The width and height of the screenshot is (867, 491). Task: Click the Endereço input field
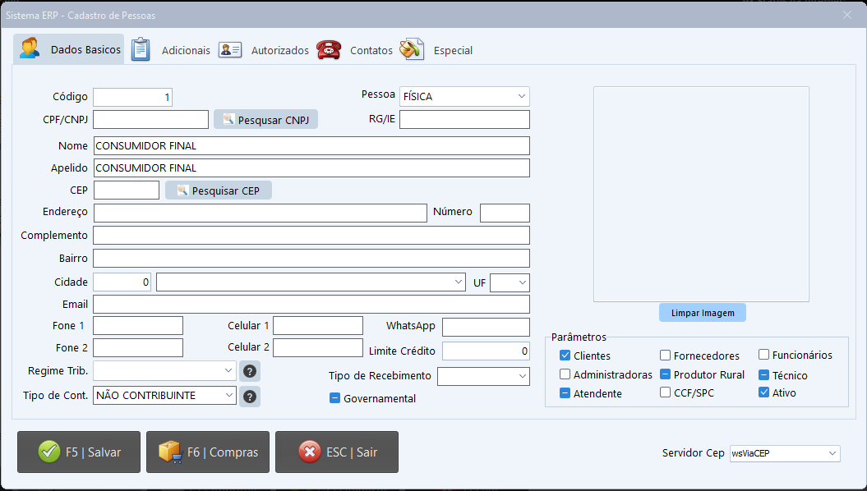tap(261, 213)
